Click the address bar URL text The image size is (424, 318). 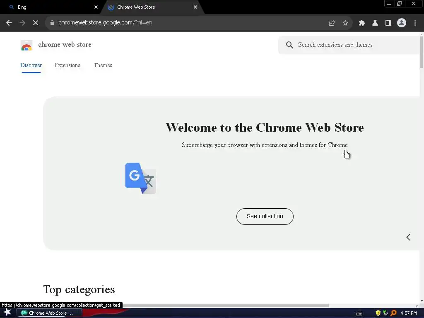(x=105, y=23)
